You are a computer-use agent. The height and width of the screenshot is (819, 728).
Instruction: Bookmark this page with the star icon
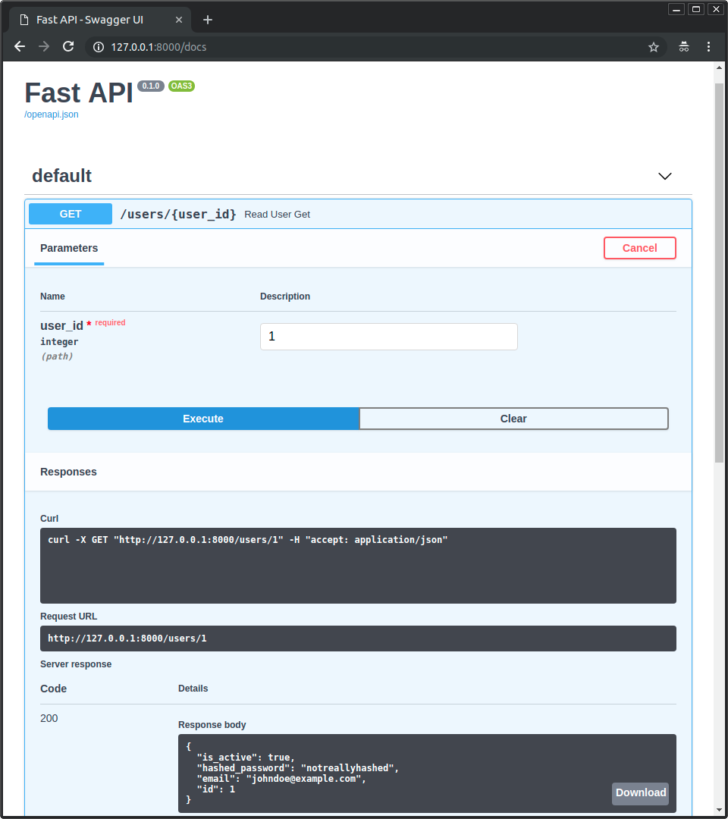654,47
